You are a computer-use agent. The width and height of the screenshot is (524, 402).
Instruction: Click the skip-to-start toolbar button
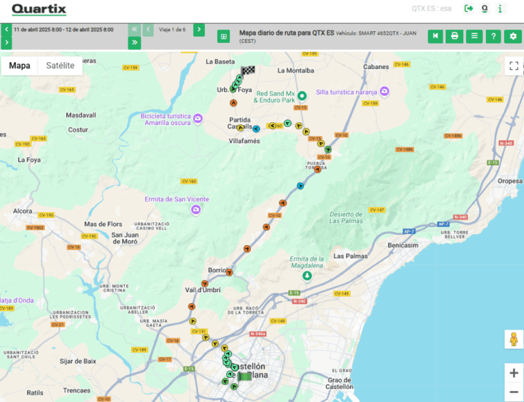pos(435,36)
